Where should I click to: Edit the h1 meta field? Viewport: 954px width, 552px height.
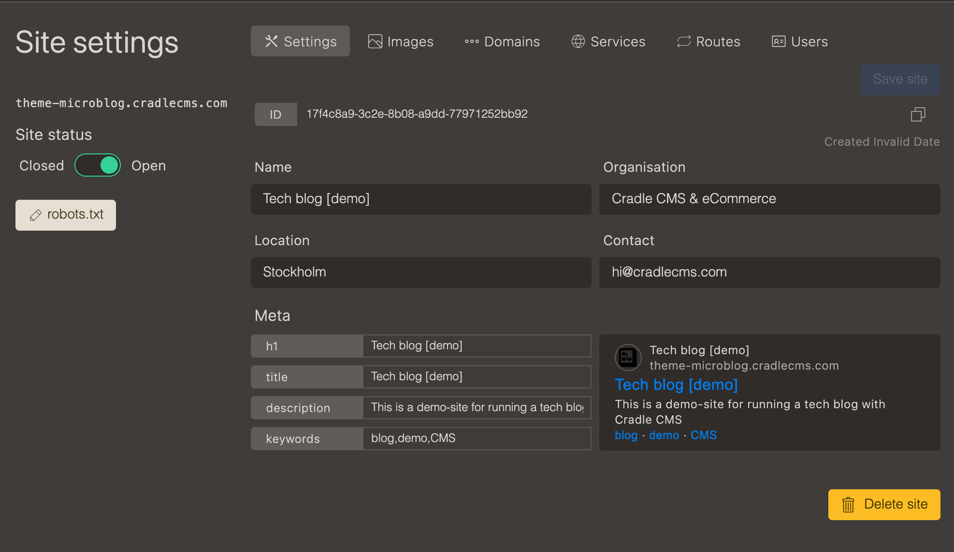(x=477, y=346)
